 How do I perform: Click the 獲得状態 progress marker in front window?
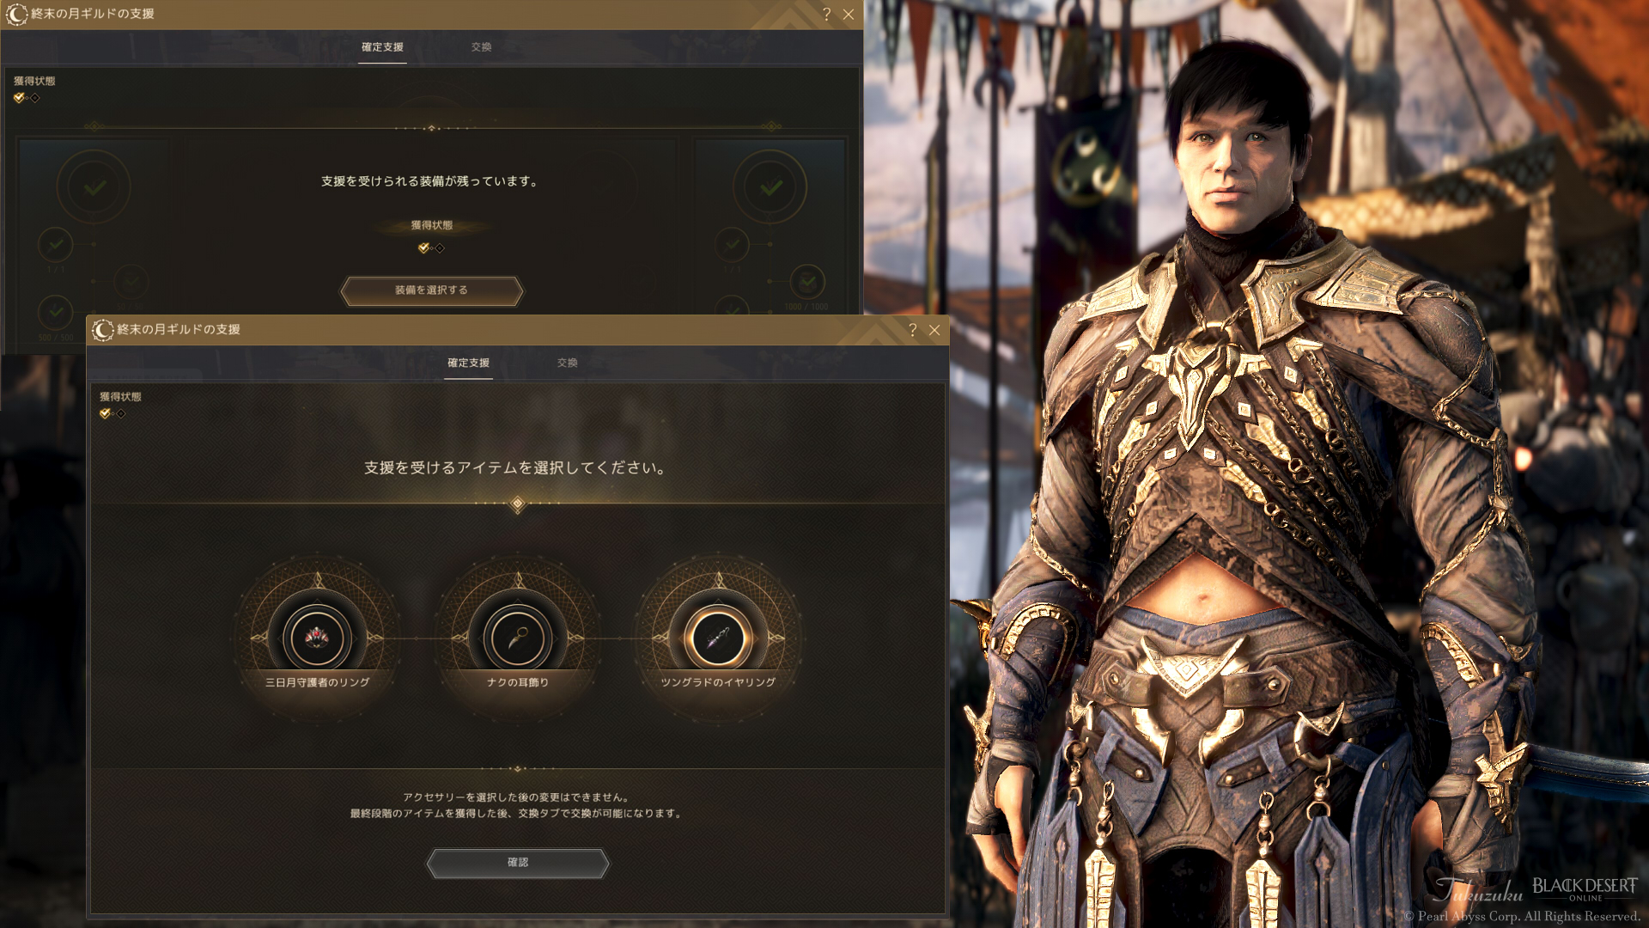[113, 413]
